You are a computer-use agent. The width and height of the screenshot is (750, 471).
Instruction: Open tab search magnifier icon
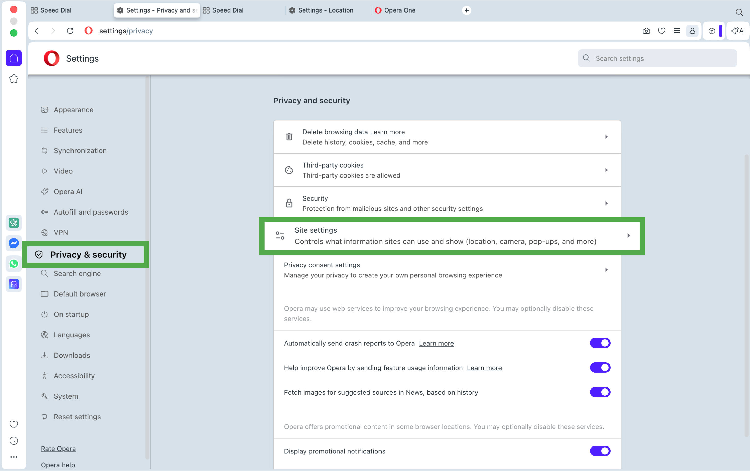pyautogui.click(x=739, y=12)
